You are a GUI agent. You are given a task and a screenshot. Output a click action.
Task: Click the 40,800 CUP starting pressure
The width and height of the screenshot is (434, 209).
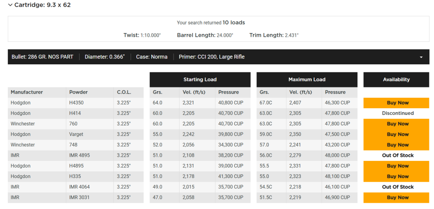[x=231, y=103]
